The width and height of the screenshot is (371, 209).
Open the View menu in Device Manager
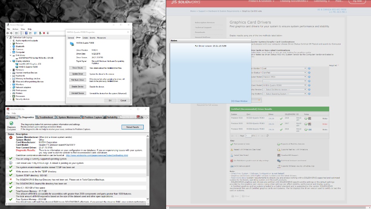(x=23, y=29)
